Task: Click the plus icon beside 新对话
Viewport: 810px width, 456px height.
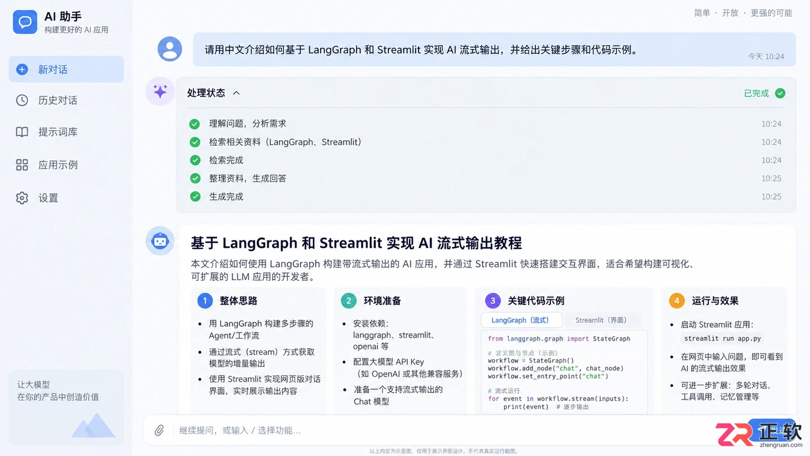Action: point(22,69)
